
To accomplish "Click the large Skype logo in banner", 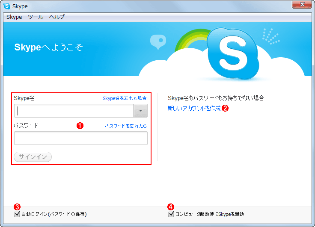I will pyautogui.click(x=233, y=53).
